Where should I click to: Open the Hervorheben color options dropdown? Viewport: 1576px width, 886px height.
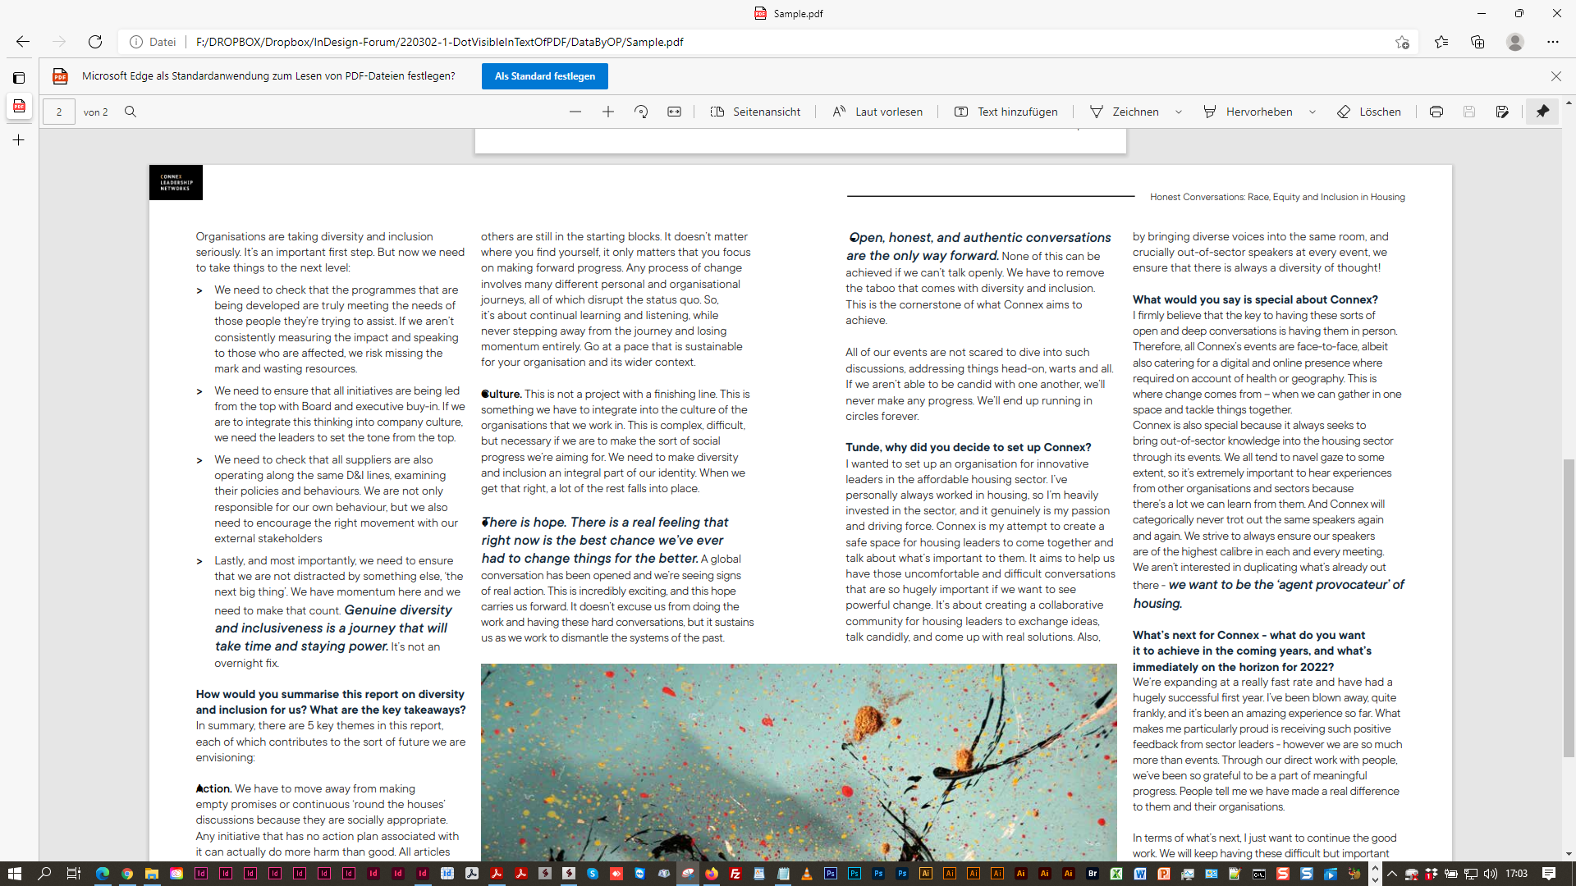pyautogui.click(x=1311, y=112)
